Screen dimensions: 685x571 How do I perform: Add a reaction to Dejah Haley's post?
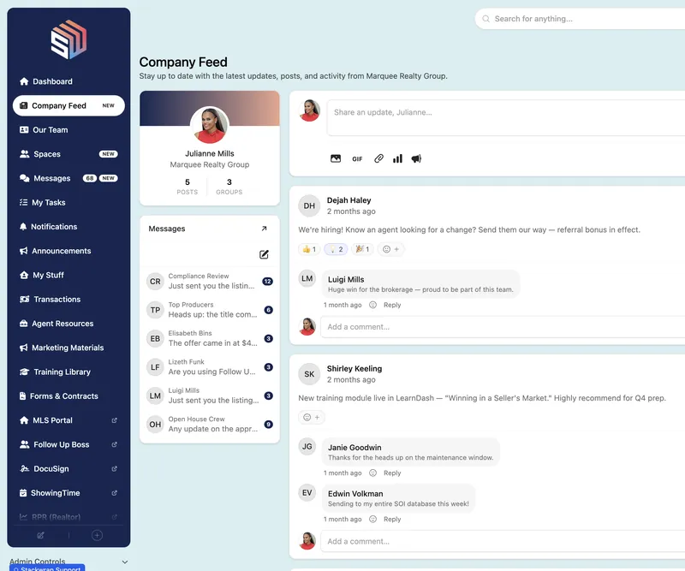tap(391, 249)
